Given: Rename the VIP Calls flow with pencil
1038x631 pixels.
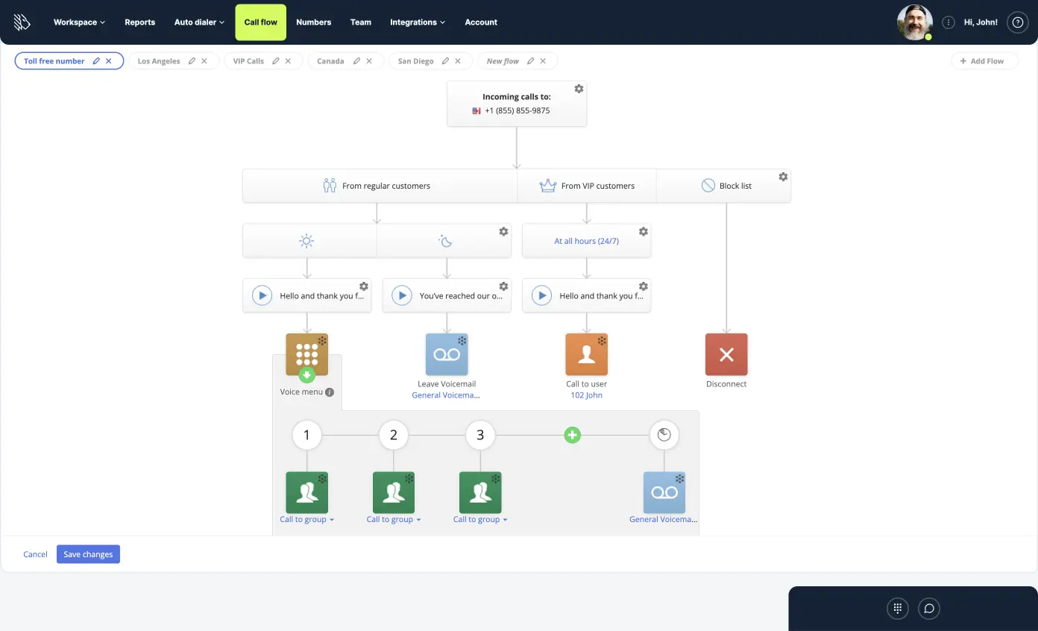Looking at the screenshot, I should click(276, 61).
